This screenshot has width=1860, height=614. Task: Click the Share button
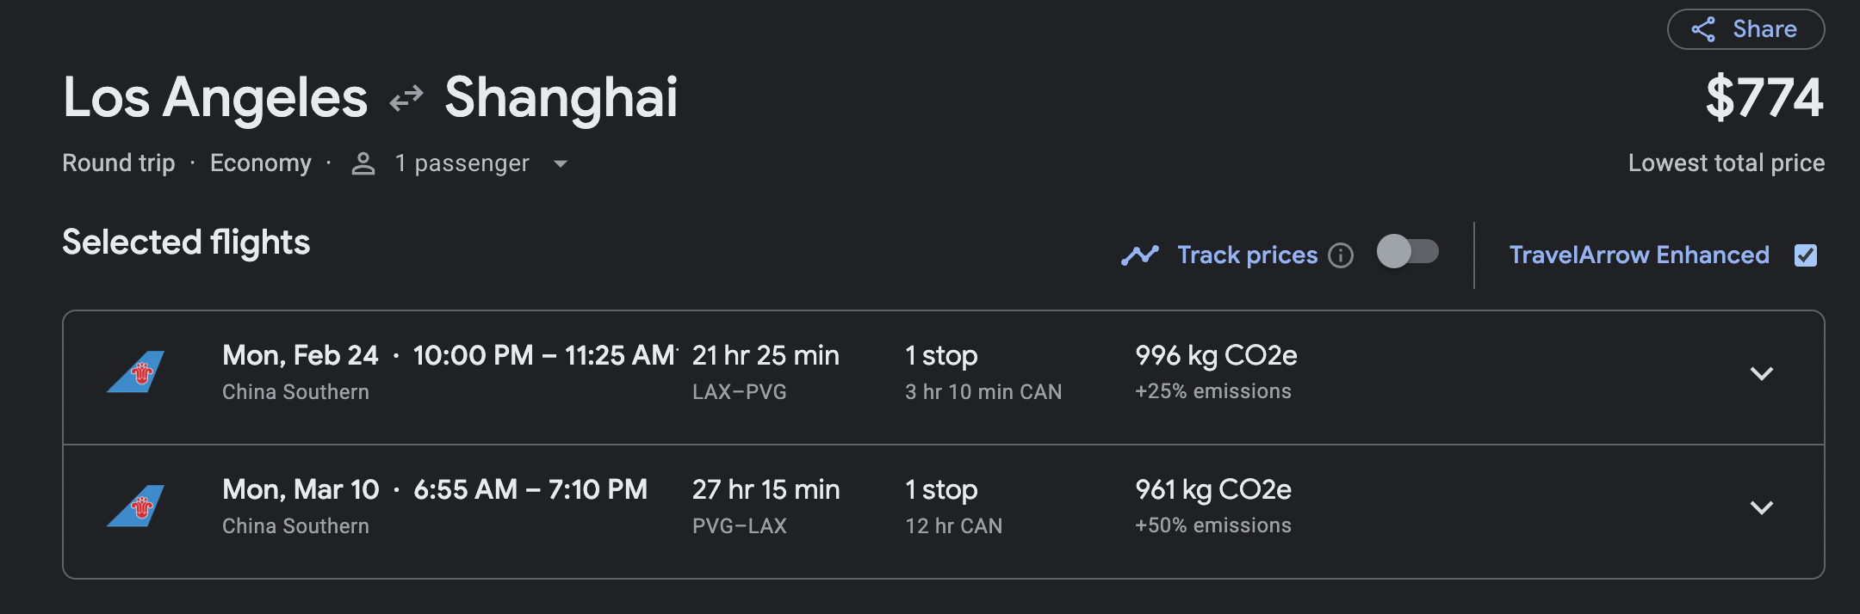tap(1745, 29)
